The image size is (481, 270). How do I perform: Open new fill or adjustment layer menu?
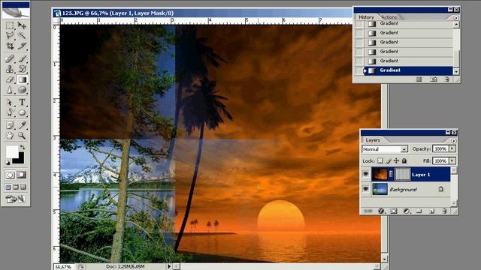[407, 211]
